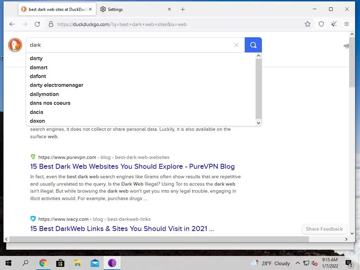The width and height of the screenshot is (360, 270).
Task: Click page vertical scrollbar up arrow
Action: point(352,34)
